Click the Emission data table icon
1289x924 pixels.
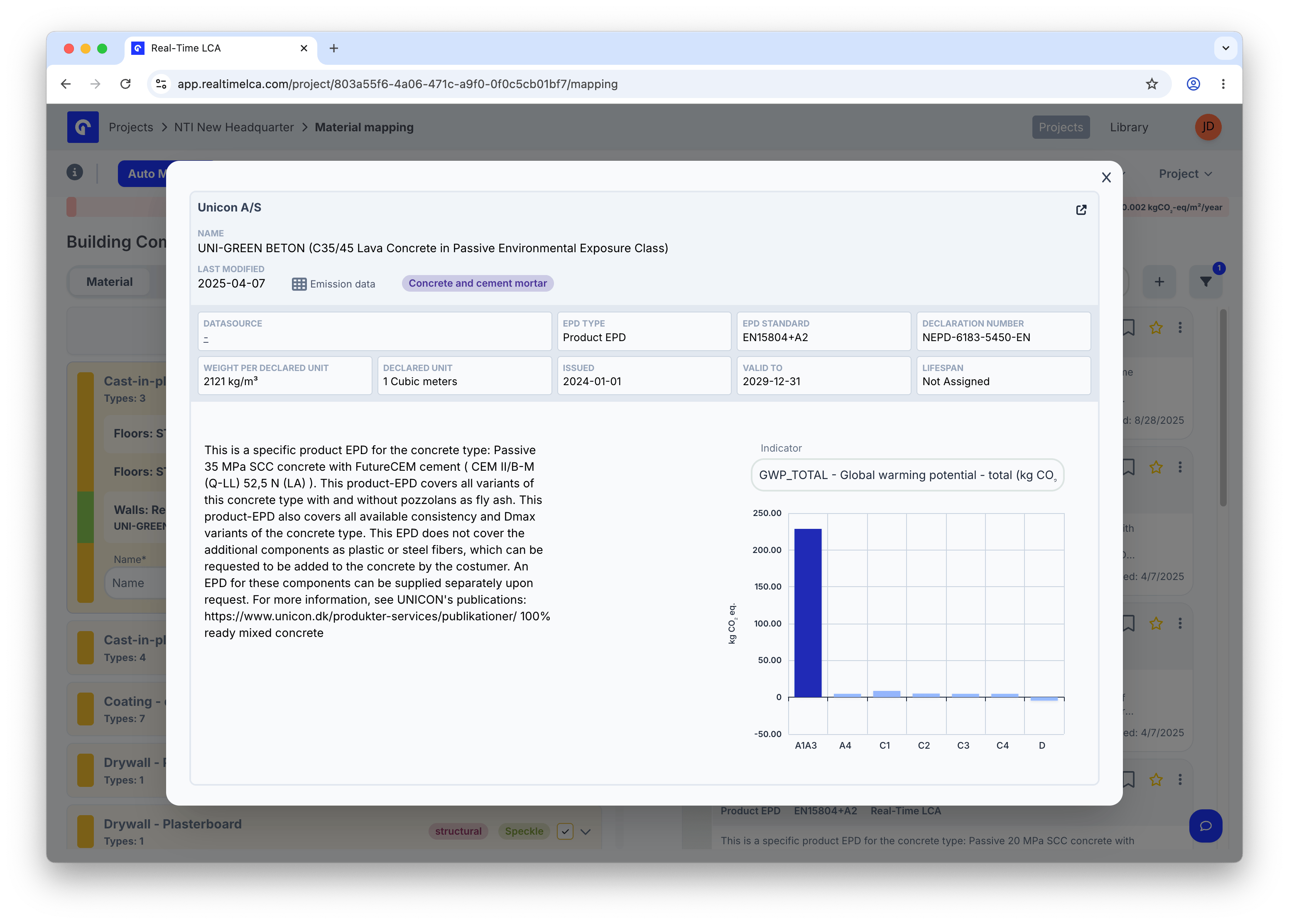point(299,284)
